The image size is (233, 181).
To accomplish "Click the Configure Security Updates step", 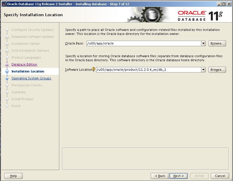I will point(33,30).
